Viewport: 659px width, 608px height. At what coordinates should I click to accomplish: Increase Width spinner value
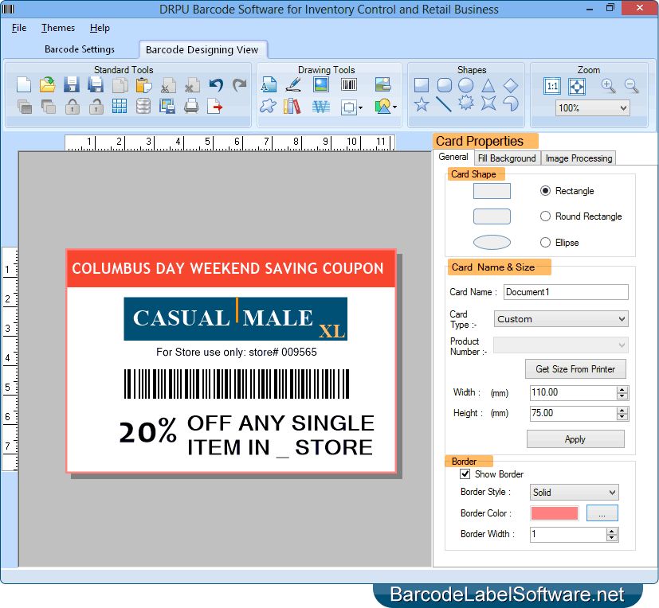tap(622, 390)
